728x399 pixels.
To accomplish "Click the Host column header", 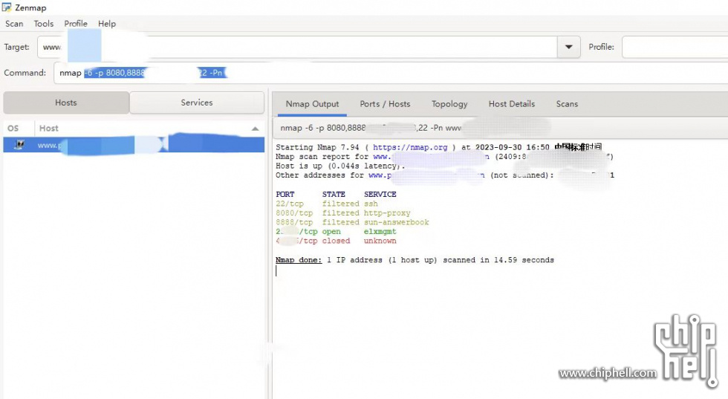I will tap(149, 129).
